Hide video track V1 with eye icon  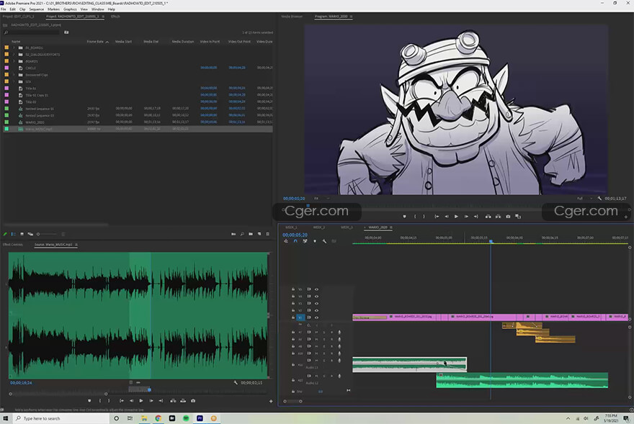[x=316, y=317]
